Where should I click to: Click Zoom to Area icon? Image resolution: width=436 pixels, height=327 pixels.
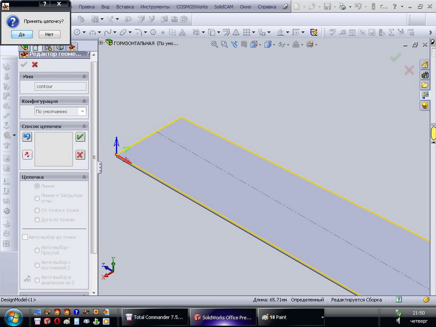click(224, 44)
